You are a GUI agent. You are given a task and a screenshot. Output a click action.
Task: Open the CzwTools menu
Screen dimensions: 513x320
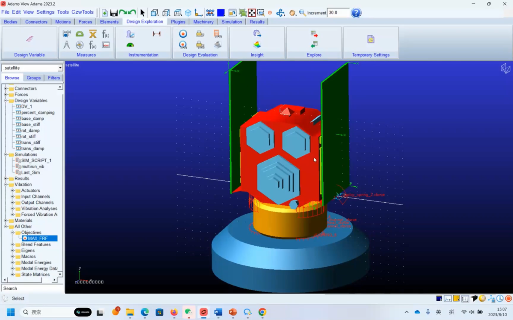[83, 12]
